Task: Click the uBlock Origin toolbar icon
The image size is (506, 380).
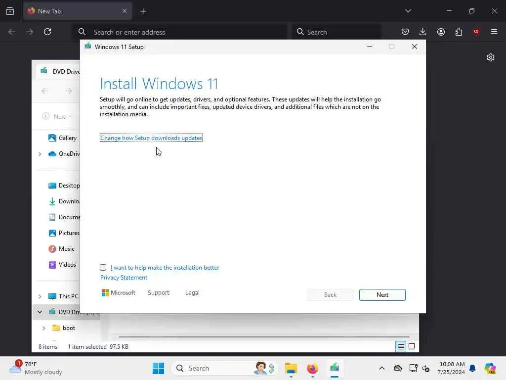Action: [476, 31]
